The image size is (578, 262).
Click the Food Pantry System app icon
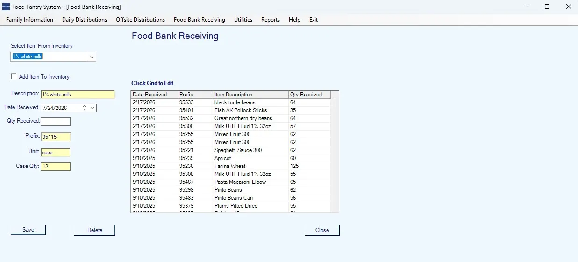click(6, 7)
